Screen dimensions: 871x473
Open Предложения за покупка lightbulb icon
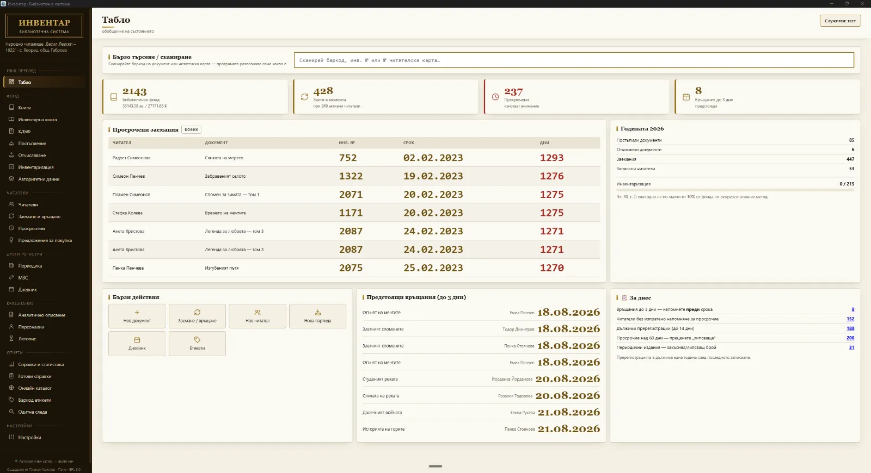coord(11,240)
